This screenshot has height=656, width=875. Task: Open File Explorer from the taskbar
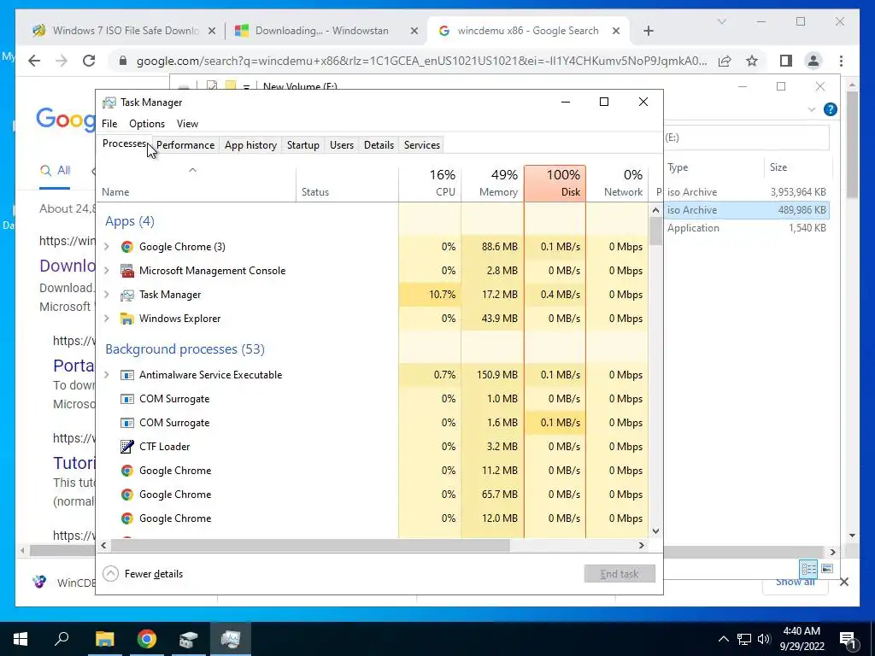click(105, 639)
